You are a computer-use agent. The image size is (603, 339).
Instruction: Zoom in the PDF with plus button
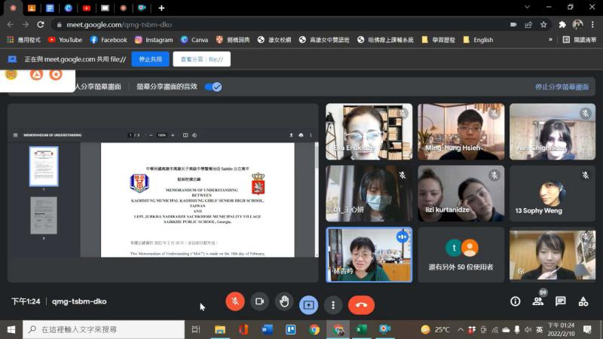tap(173, 135)
